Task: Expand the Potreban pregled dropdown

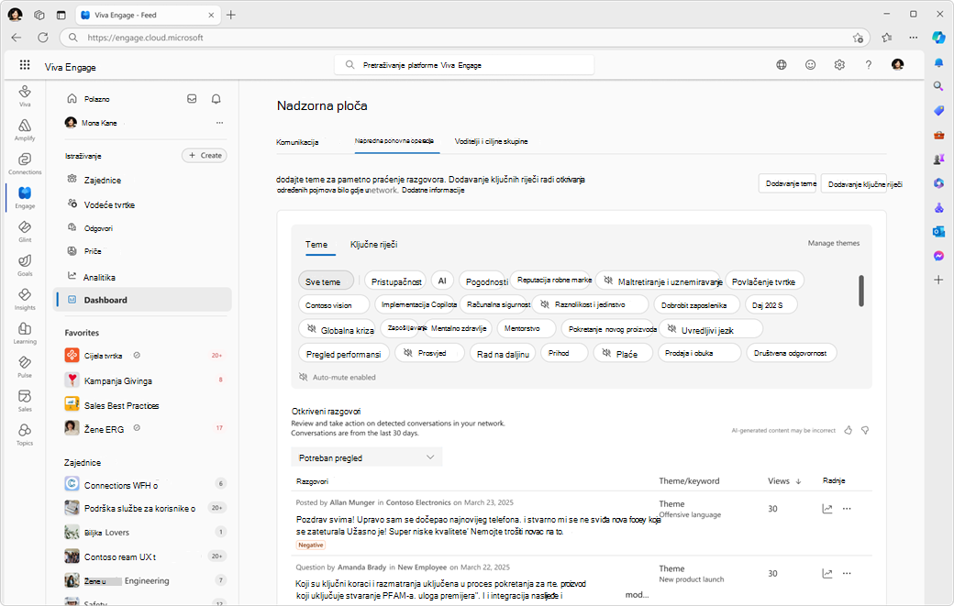Action: point(366,457)
